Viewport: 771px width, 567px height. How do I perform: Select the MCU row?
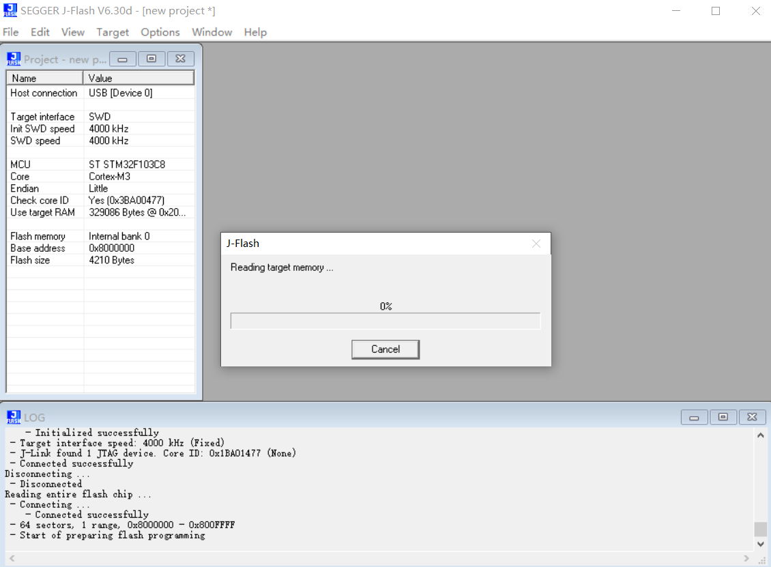pyautogui.click(x=100, y=164)
